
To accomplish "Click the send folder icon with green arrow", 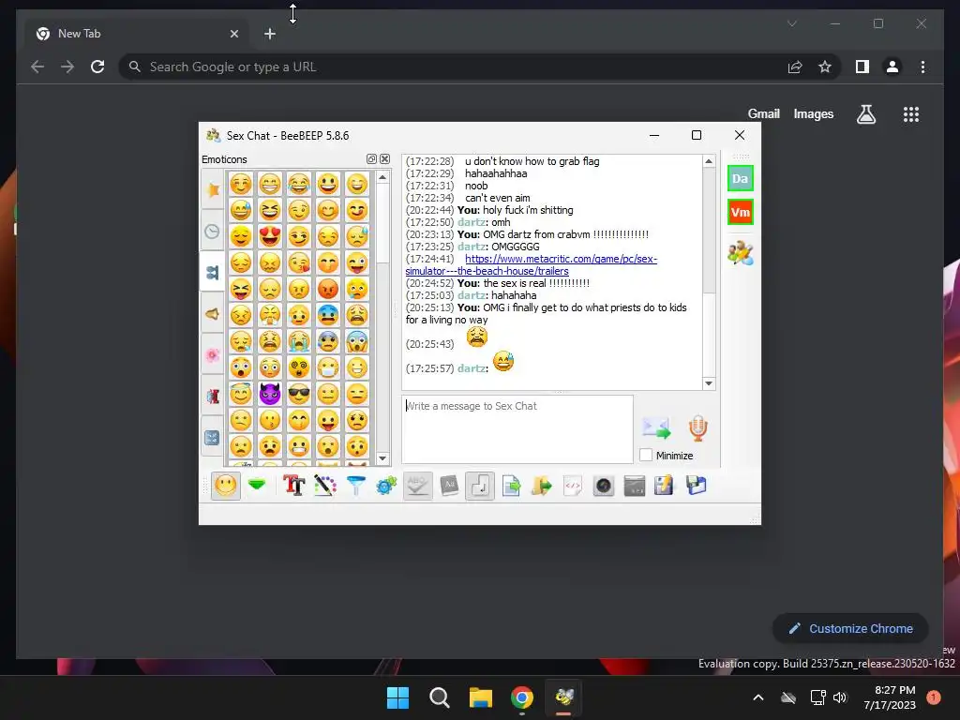I will tap(542, 486).
